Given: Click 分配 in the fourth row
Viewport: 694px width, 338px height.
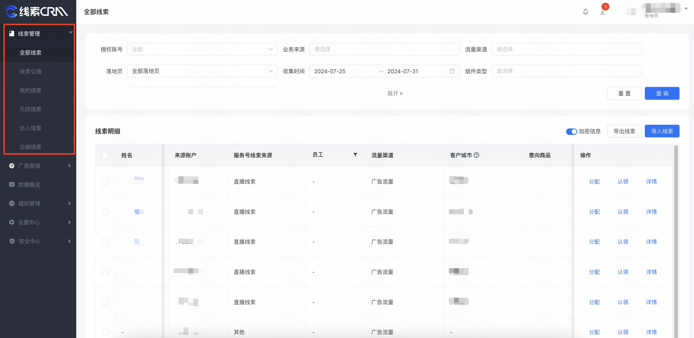Looking at the screenshot, I should (594, 272).
